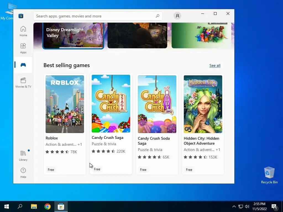The height and width of the screenshot is (212, 283).
Task: Open the Home section in sidebar
Action: [23, 31]
